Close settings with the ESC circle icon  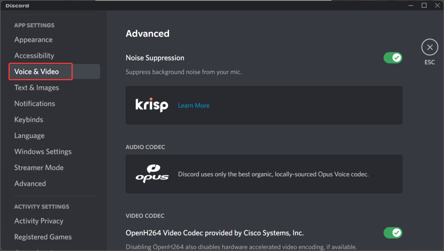[430, 47]
